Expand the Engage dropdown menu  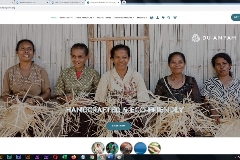click(x=142, y=18)
